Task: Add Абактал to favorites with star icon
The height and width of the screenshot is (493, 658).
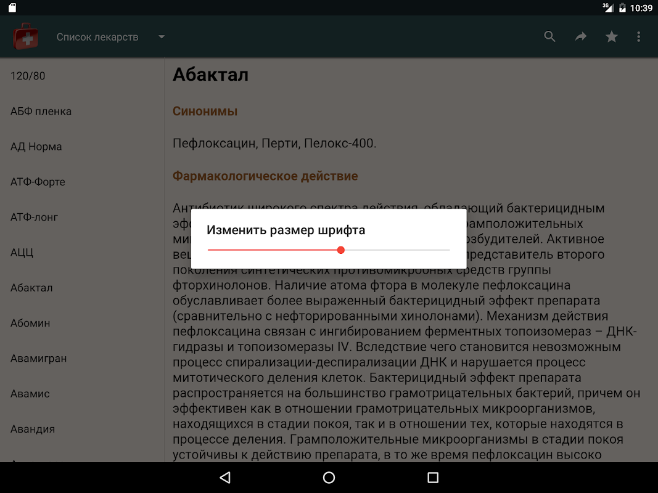Action: click(611, 37)
